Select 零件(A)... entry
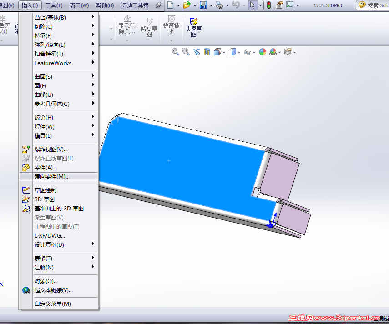 (x=59, y=167)
